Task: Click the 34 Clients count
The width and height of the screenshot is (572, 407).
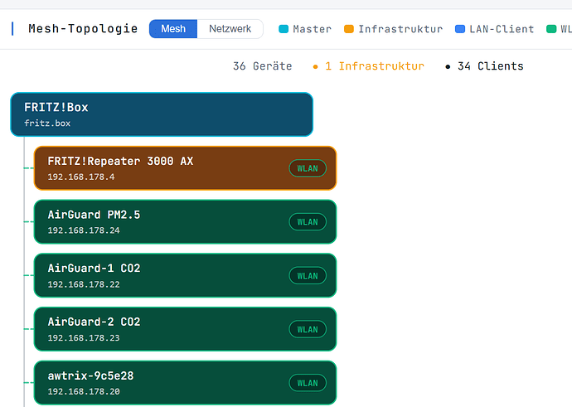Action: point(484,66)
